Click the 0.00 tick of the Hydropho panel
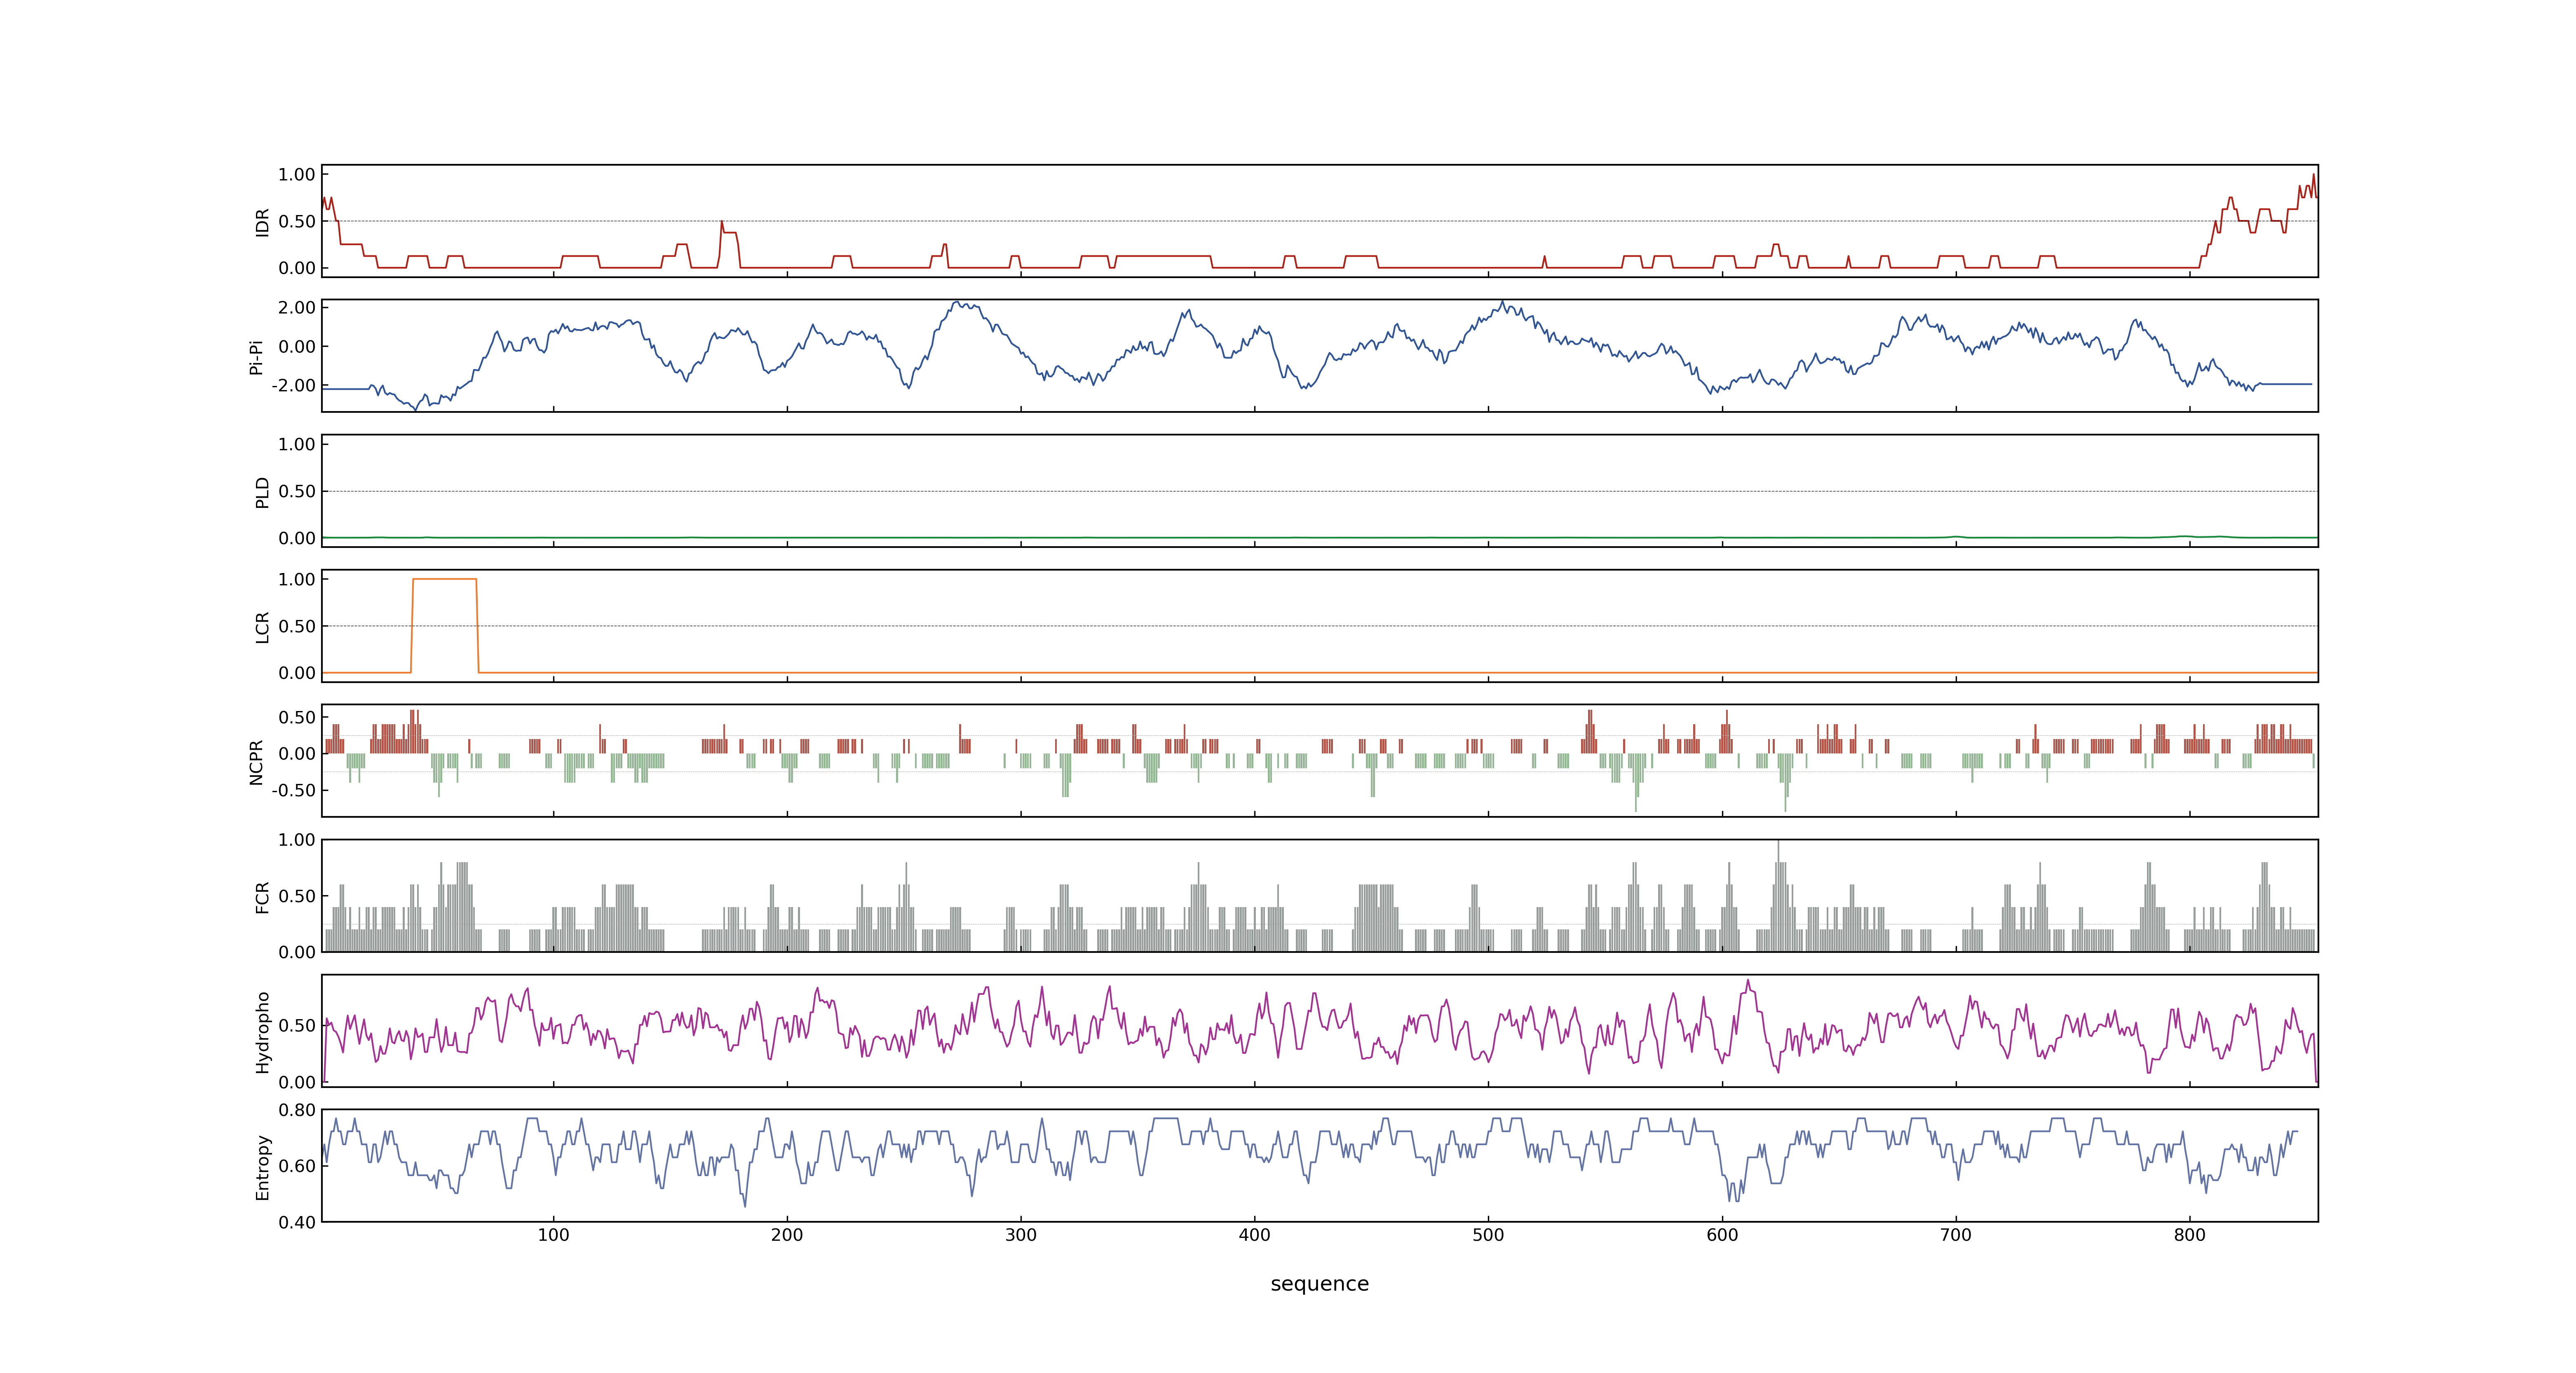2576x1373 pixels. pyautogui.click(x=297, y=1082)
